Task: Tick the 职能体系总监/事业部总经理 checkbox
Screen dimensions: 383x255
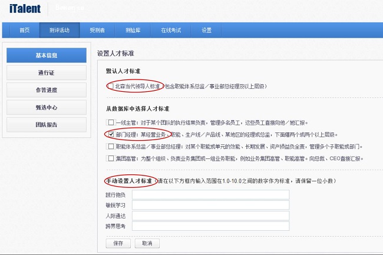Action: click(x=111, y=146)
